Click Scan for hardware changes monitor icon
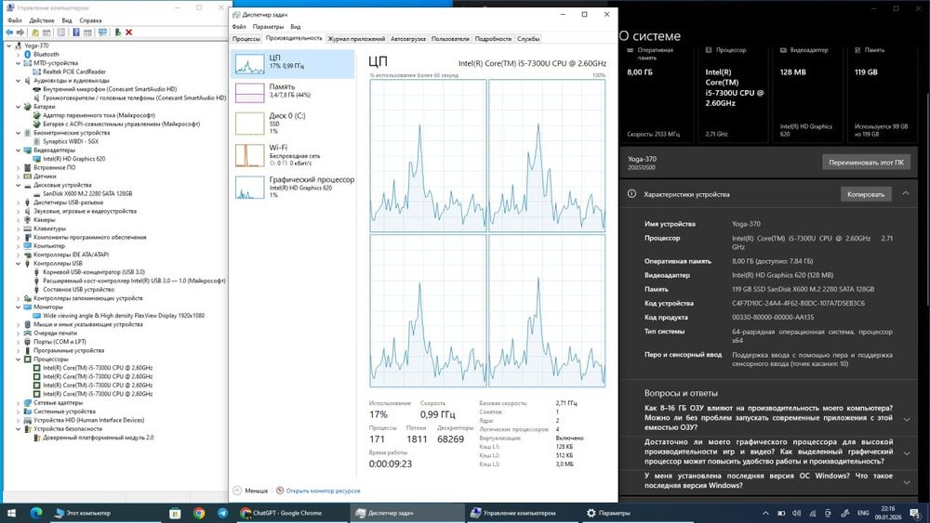This screenshot has height=523, width=930. 102,33
